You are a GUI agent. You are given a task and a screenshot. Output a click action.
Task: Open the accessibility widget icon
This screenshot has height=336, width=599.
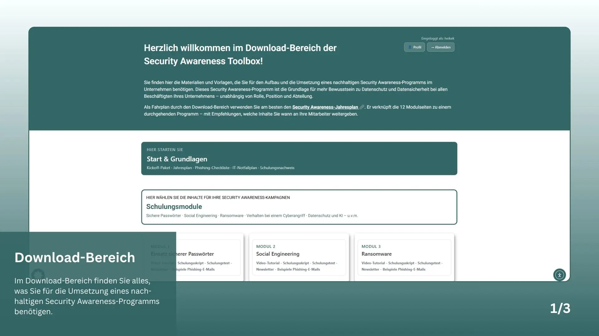tap(559, 275)
